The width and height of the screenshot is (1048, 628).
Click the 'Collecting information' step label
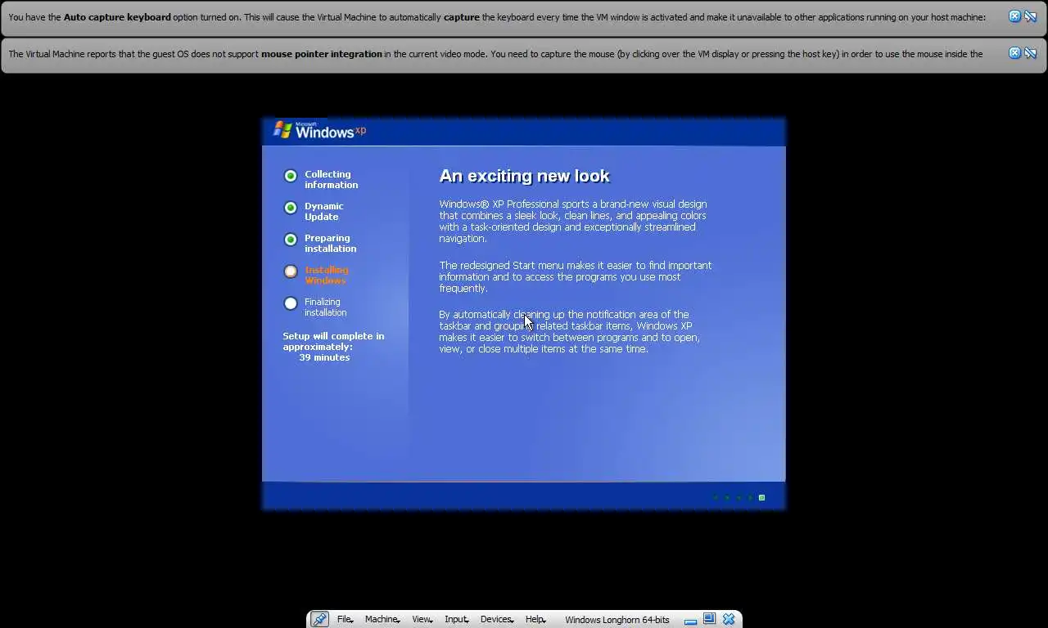click(331, 179)
